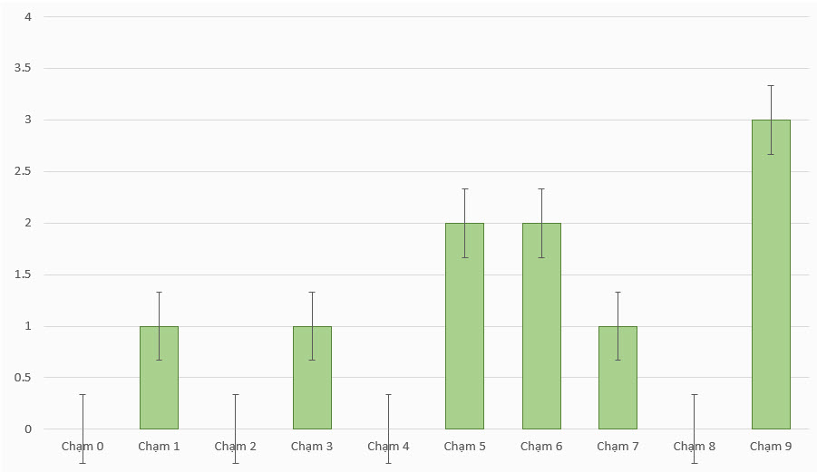Viewport: 817px width, 472px height.
Task: Click the 0.5 vertical axis label
Action: [23, 378]
